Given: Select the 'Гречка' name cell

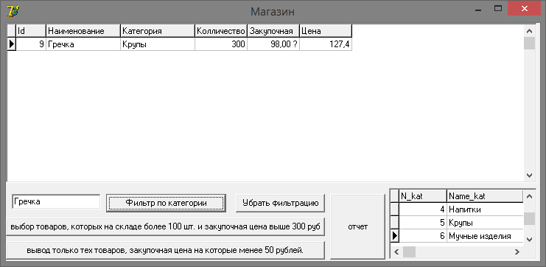Looking at the screenshot, I should [x=83, y=44].
